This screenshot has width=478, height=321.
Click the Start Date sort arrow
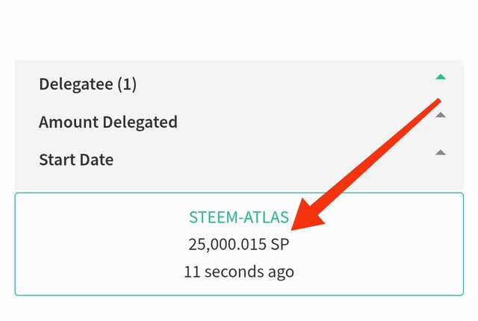(441, 152)
